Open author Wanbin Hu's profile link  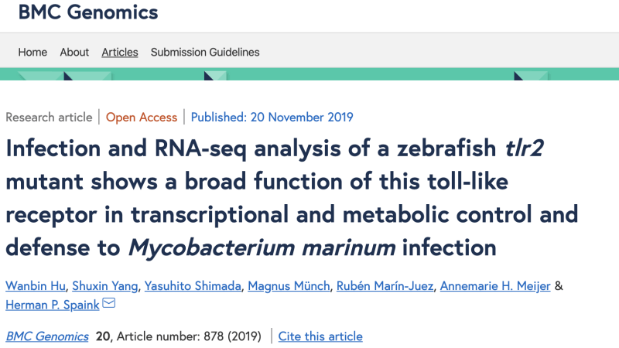[x=36, y=285]
